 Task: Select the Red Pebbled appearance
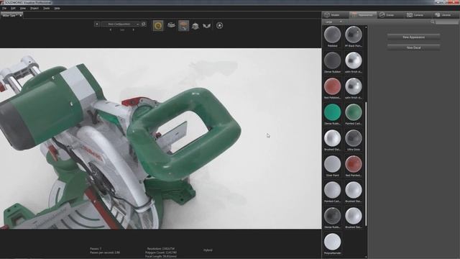point(332,88)
